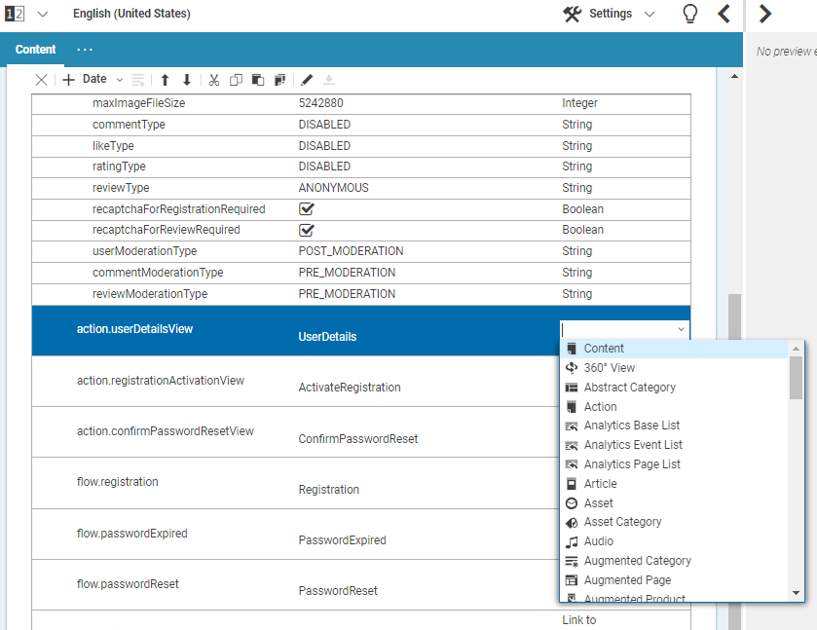Move property up with up arrow

(x=165, y=80)
